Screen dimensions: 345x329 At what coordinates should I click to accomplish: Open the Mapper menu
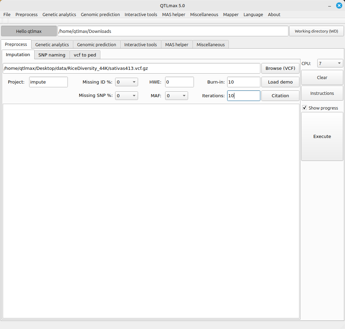point(231,14)
